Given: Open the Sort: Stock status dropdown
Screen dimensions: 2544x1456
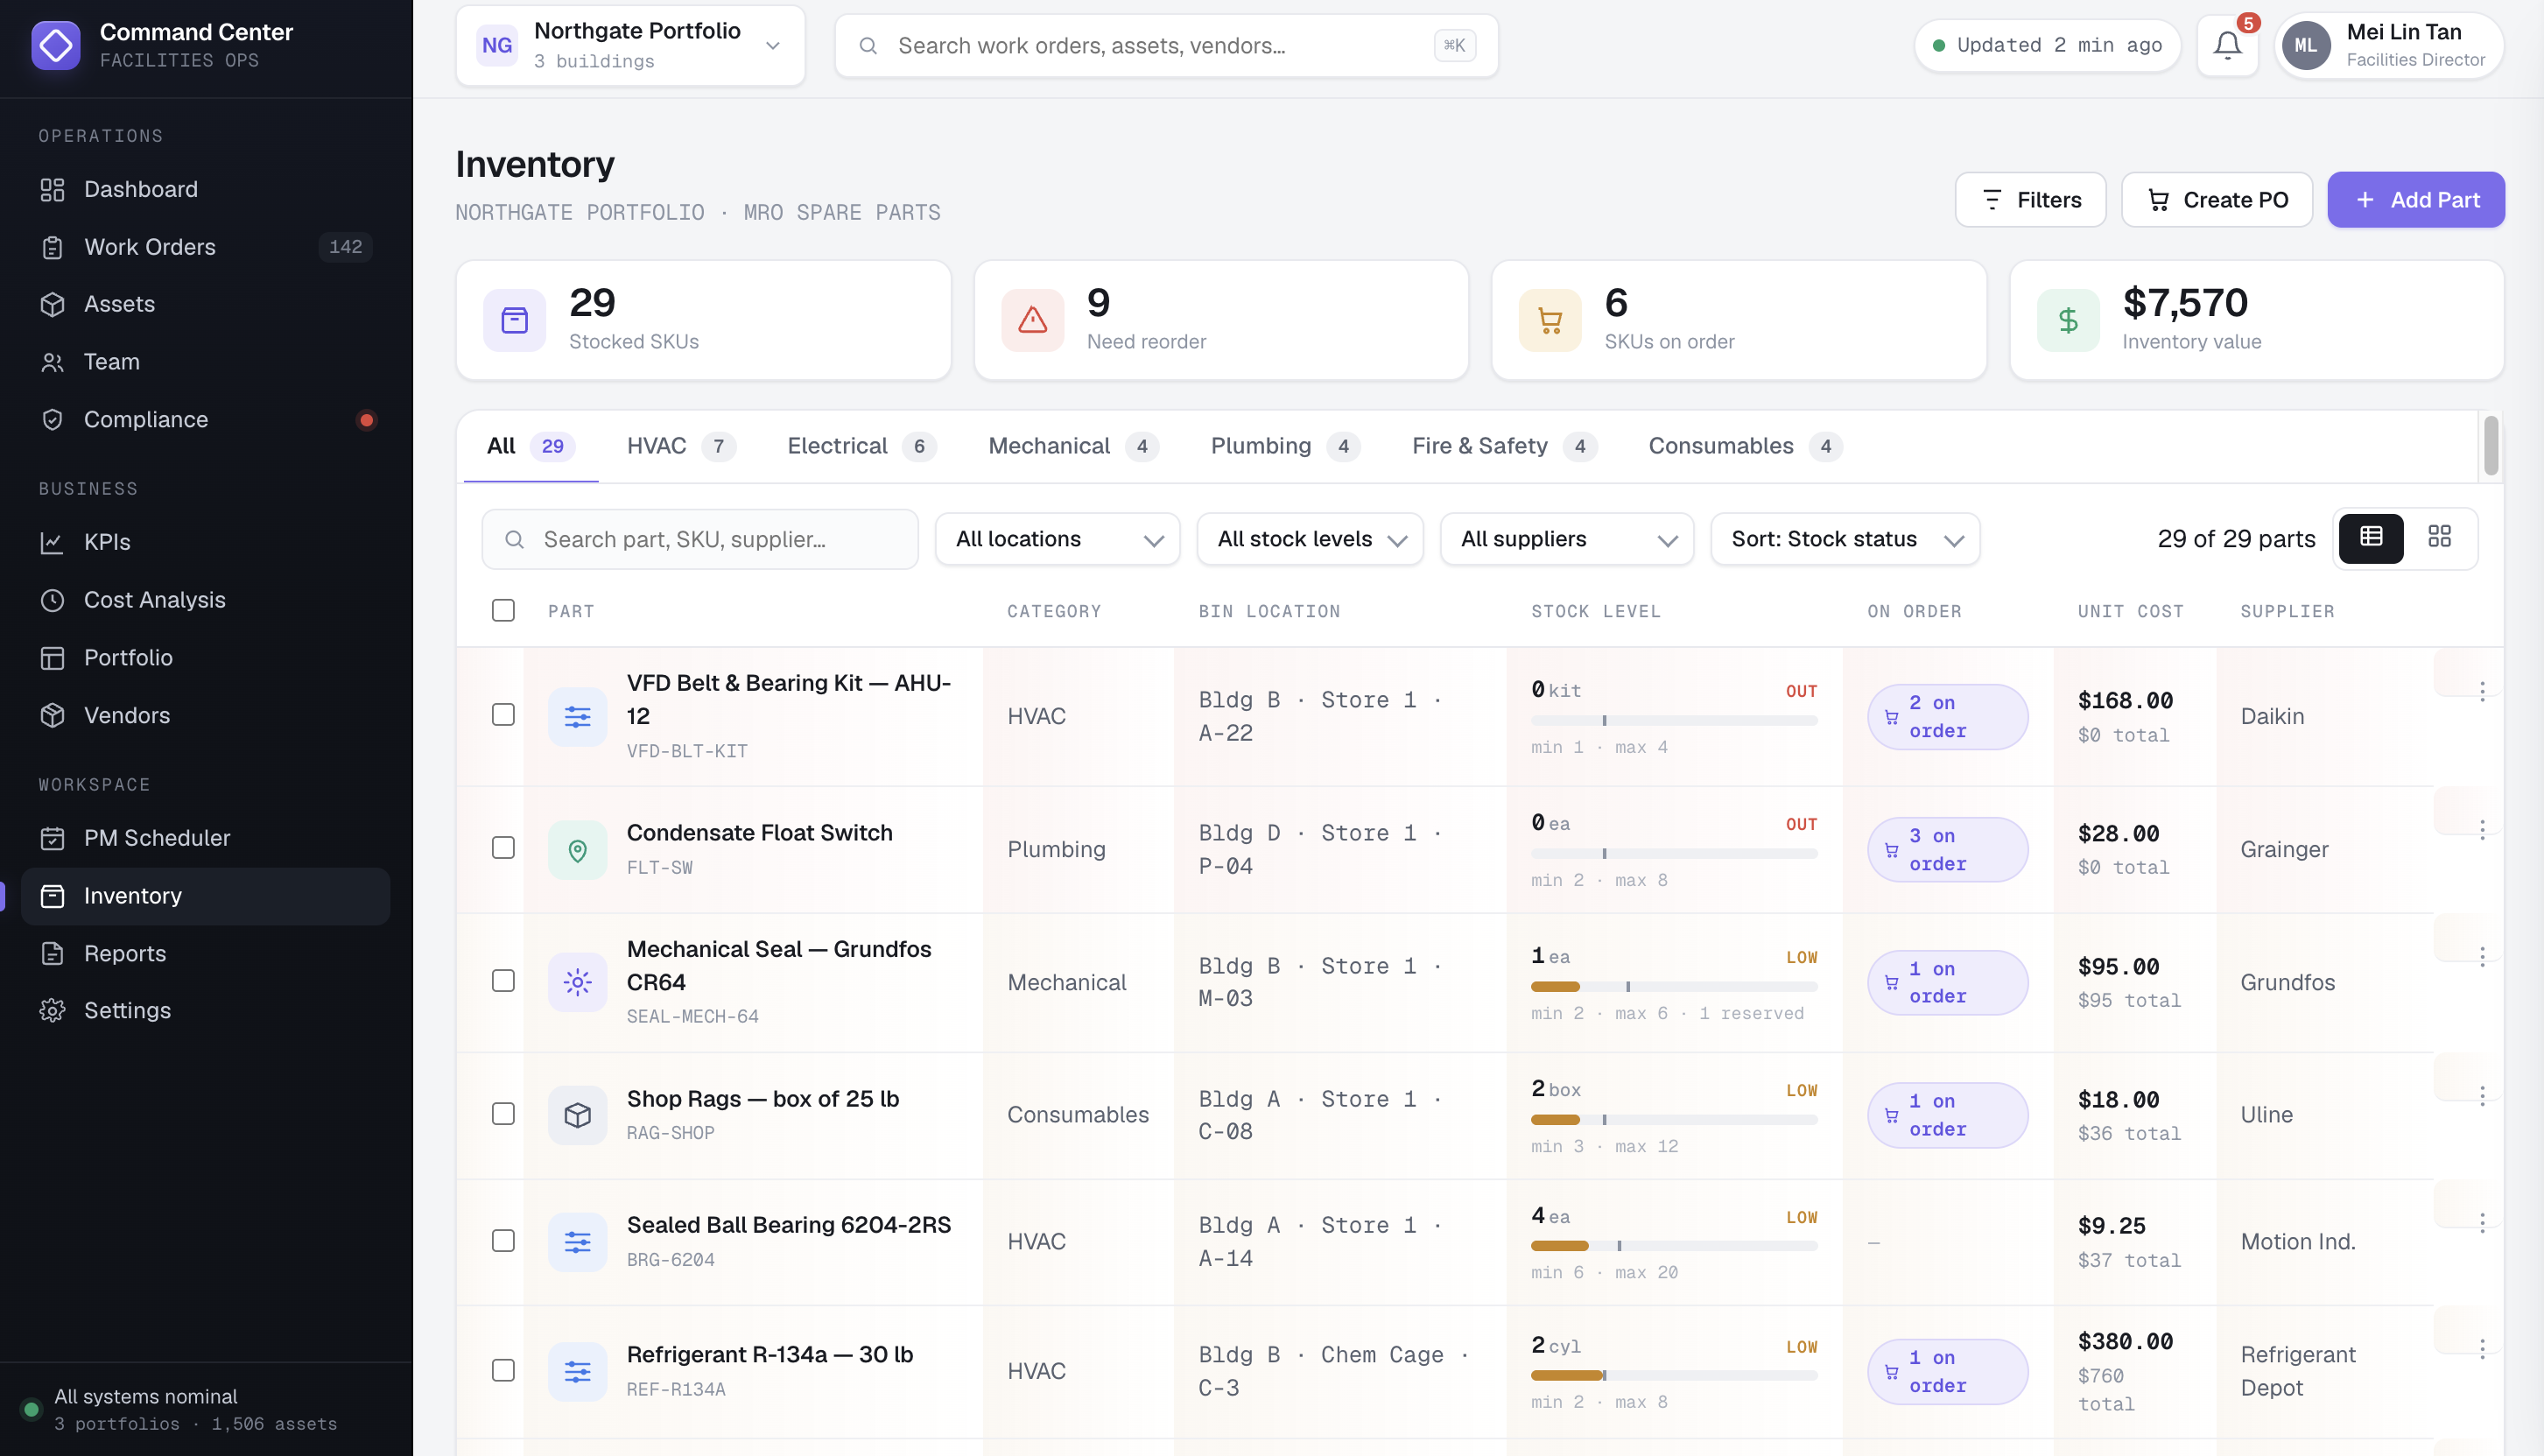Looking at the screenshot, I should point(1845,539).
